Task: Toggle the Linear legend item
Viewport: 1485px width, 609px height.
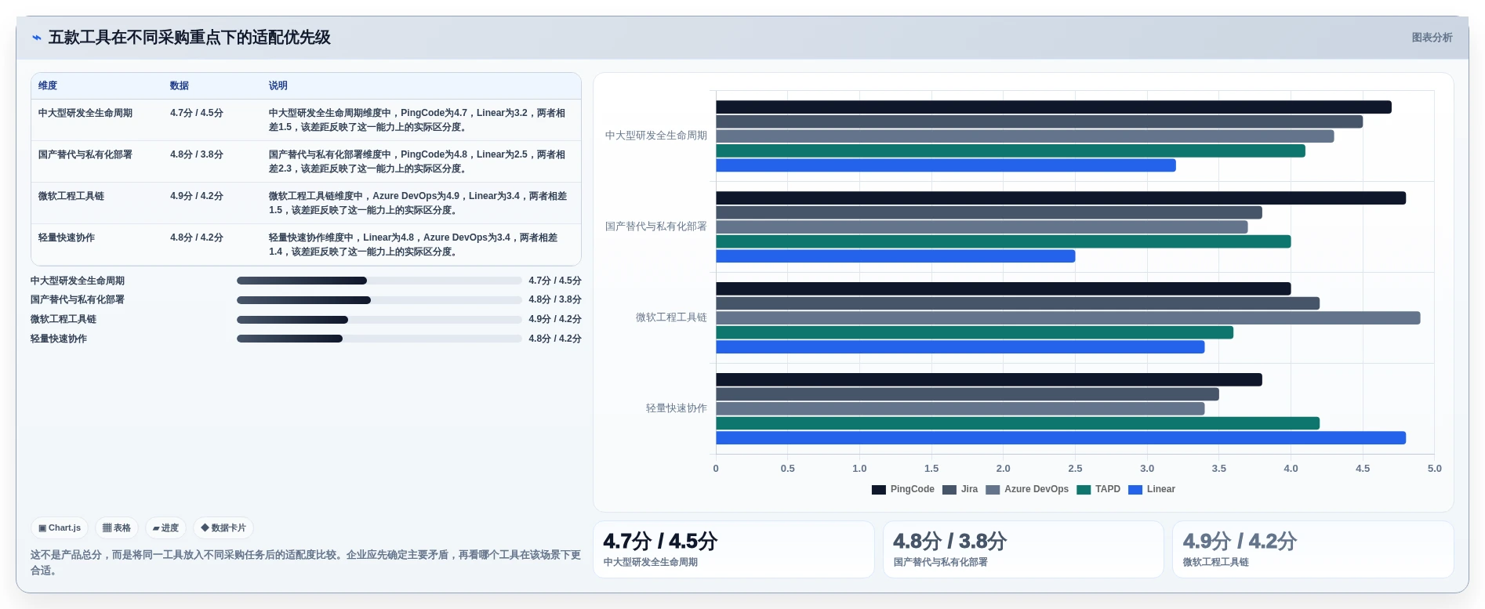Action: pyautogui.click(x=1152, y=489)
